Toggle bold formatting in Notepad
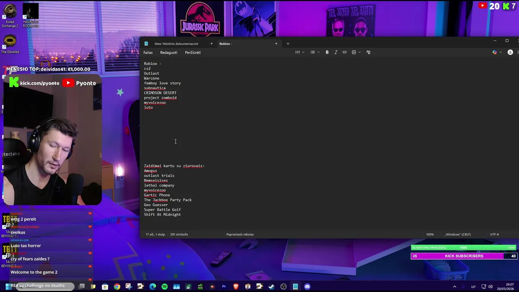 [x=327, y=52]
